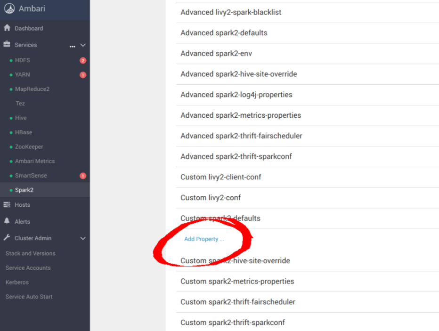Click the YARN red alert badge
439x331 pixels.
(x=83, y=75)
